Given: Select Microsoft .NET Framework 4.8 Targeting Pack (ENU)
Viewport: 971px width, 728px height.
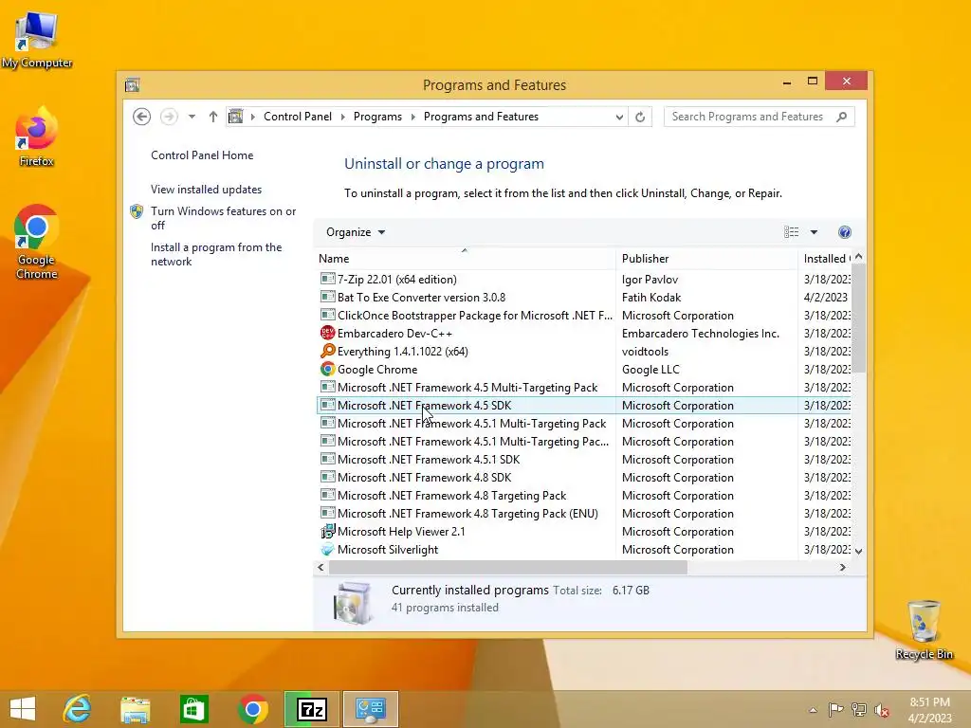Looking at the screenshot, I should (467, 514).
